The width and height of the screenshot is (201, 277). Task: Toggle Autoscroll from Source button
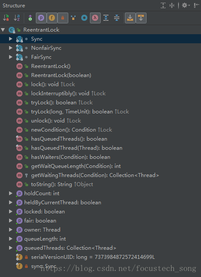[x=141, y=18]
